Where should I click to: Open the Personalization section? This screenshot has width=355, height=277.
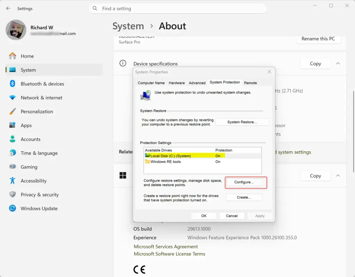(x=37, y=111)
